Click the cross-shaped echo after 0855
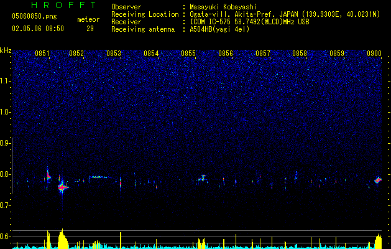 [x=203, y=178]
